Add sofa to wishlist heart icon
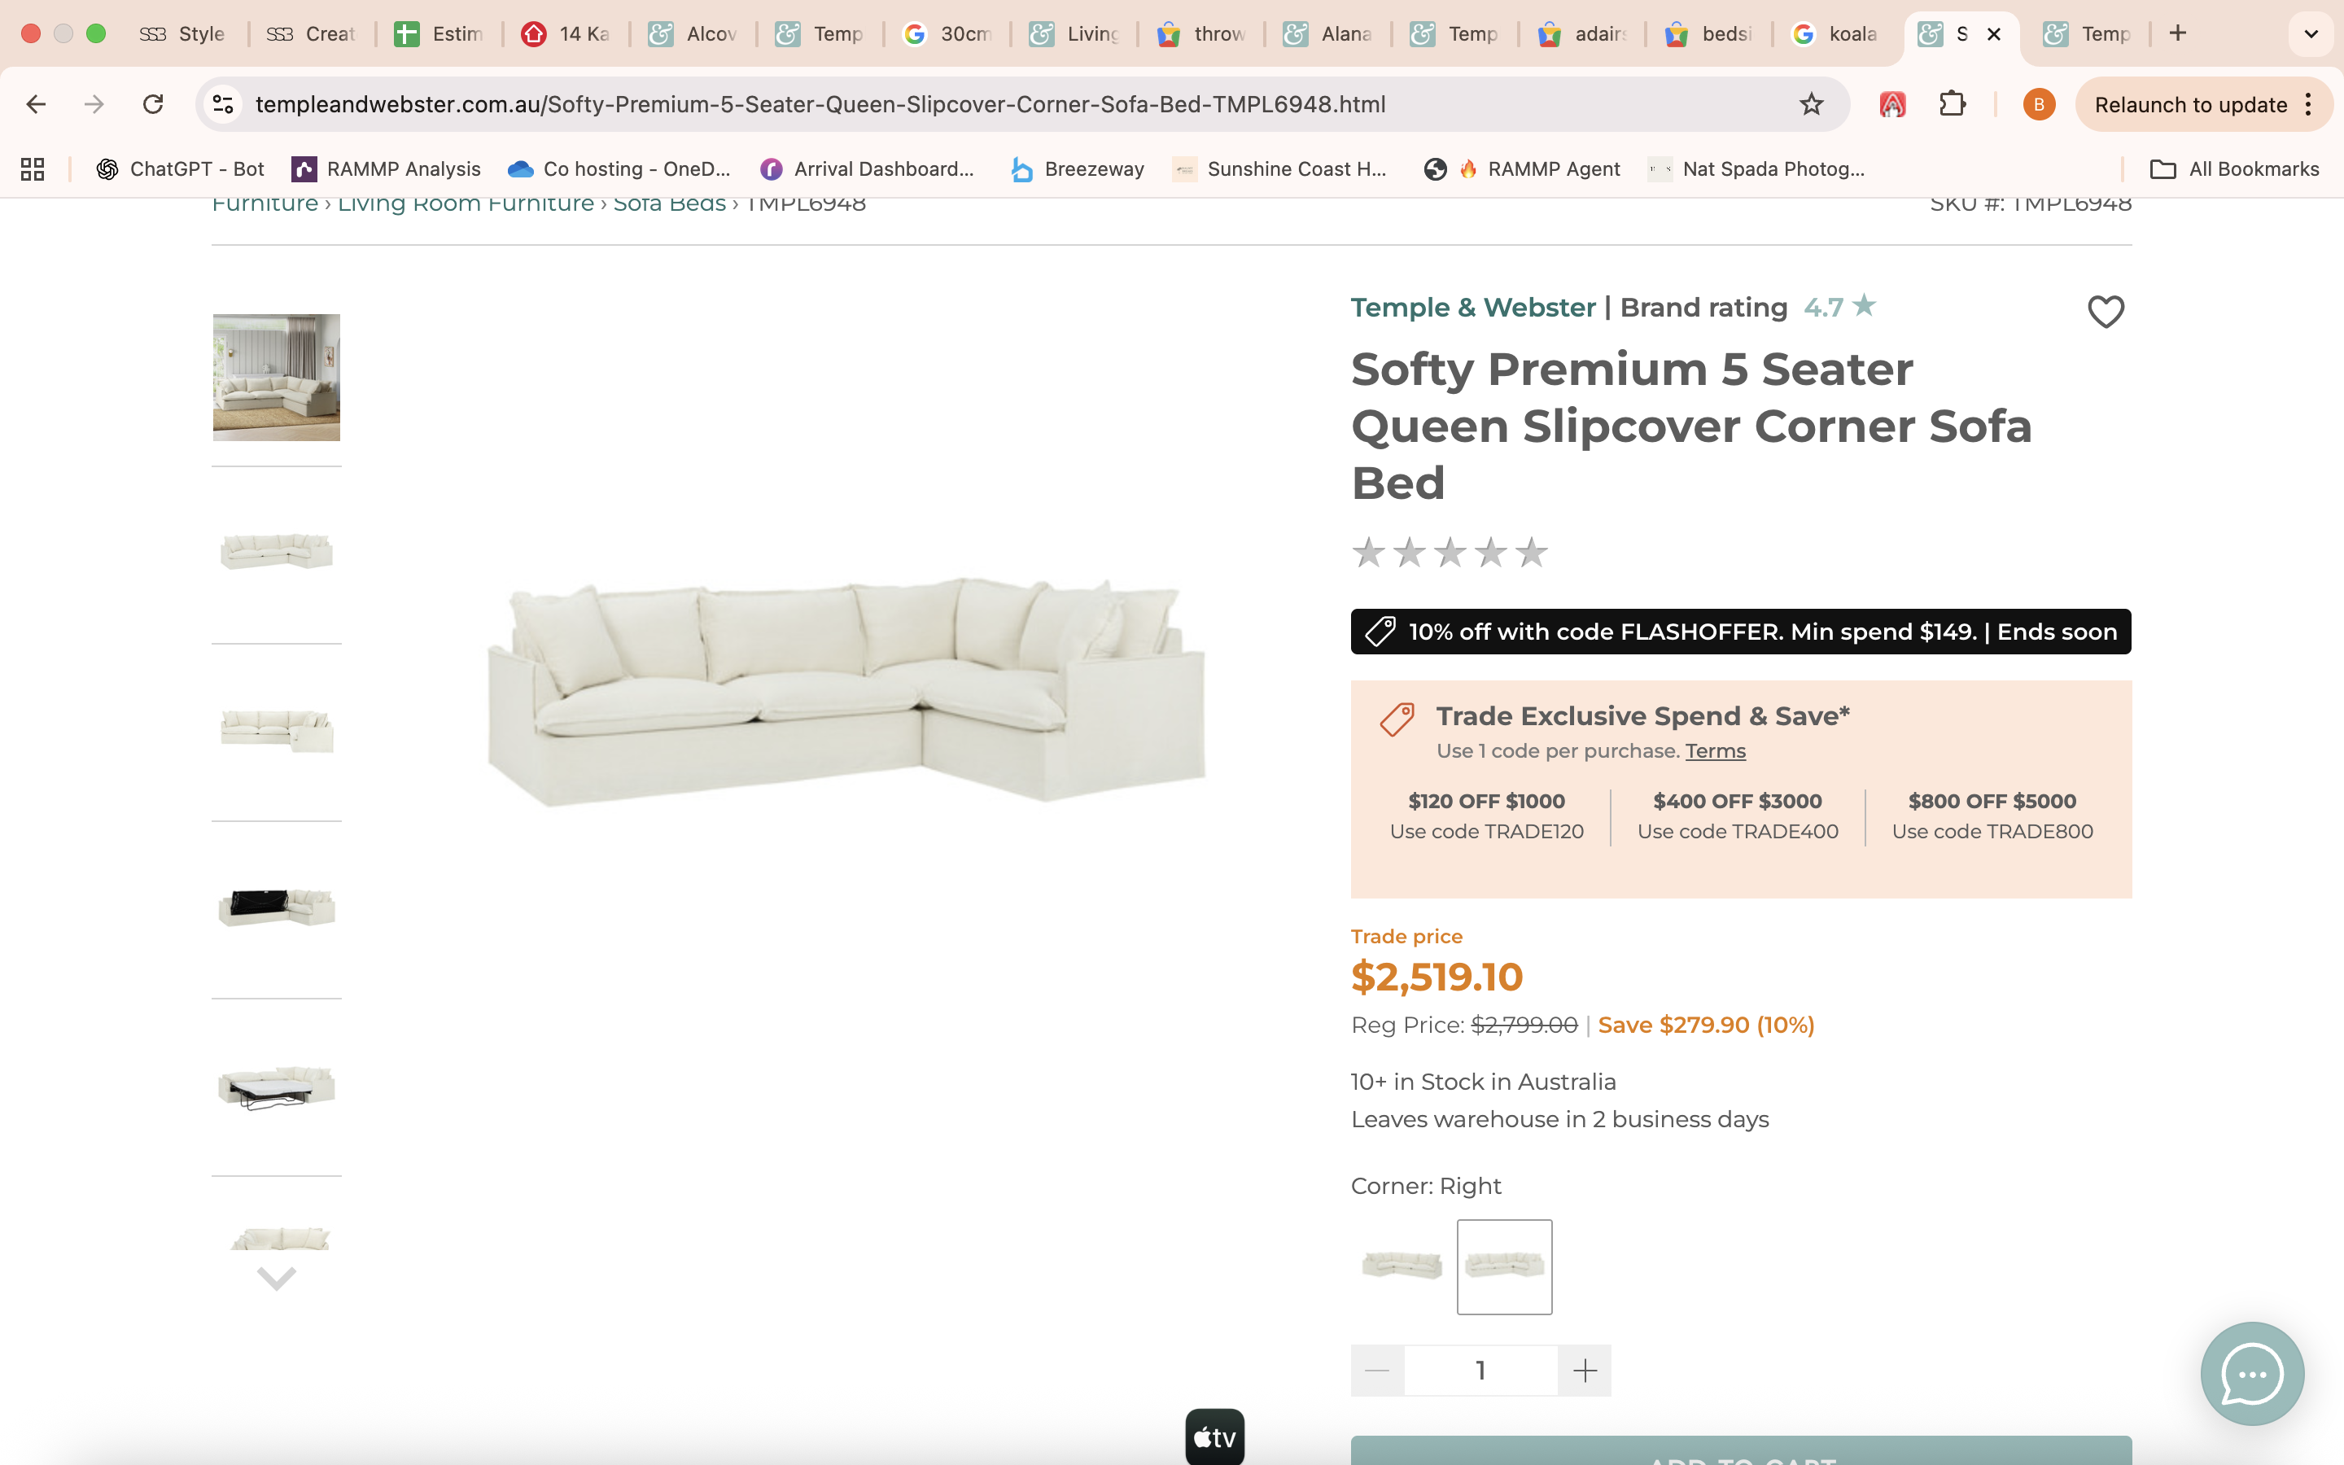 coord(2105,312)
